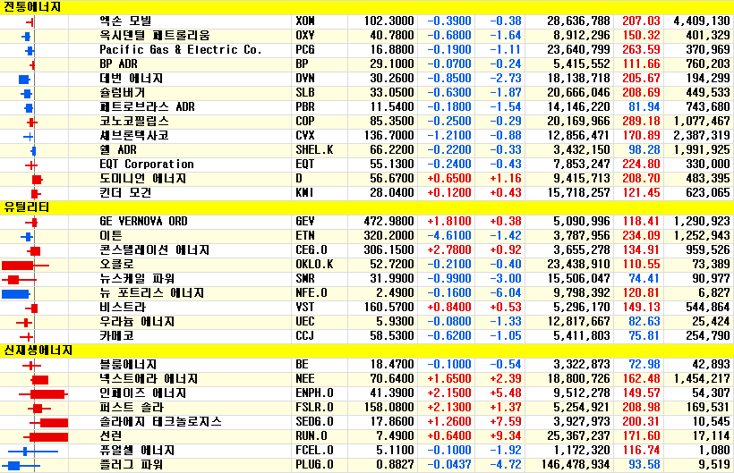
Task: Click the value 81.94 in PBR row
Action: (x=644, y=107)
